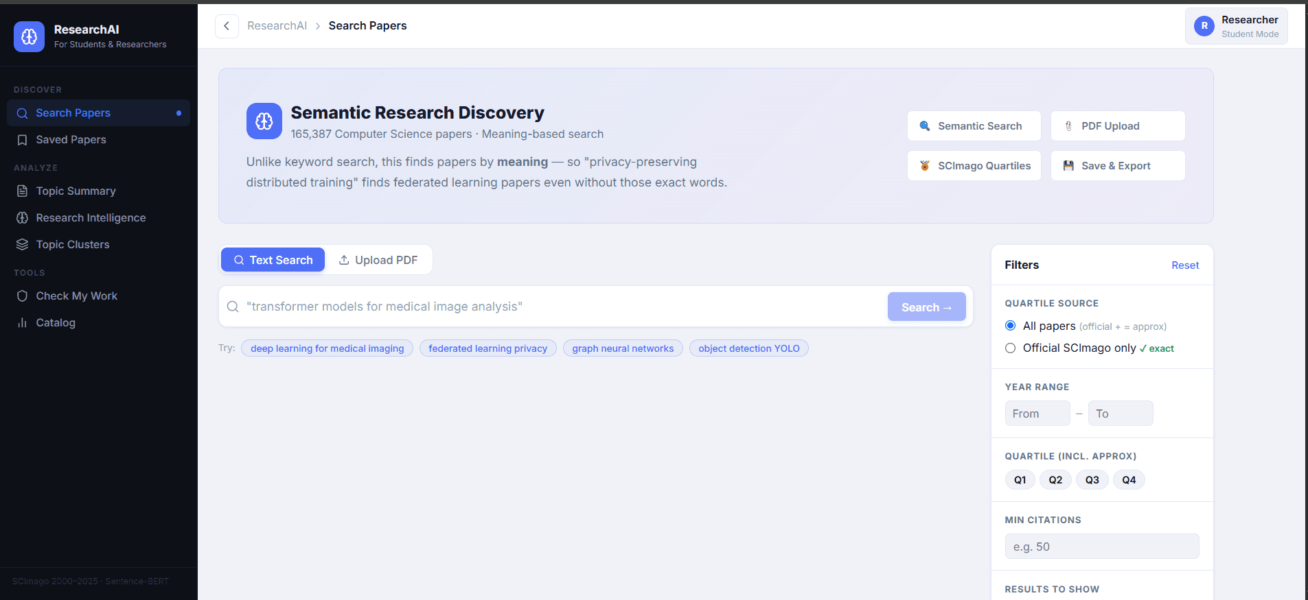This screenshot has height=600, width=1308.
Task: Select the All papers radio option
Action: pyautogui.click(x=1010, y=326)
